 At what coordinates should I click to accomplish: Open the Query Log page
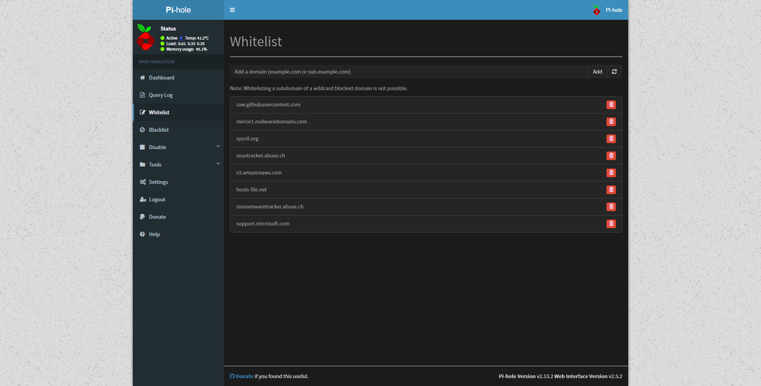click(161, 95)
